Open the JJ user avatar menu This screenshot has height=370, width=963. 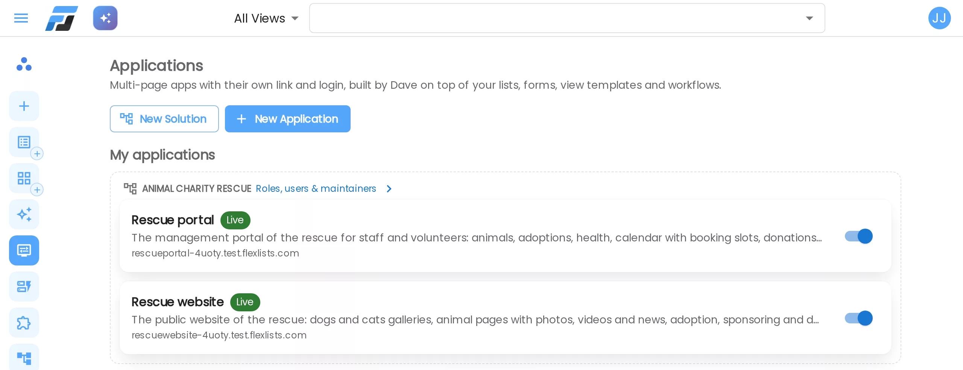(x=939, y=18)
